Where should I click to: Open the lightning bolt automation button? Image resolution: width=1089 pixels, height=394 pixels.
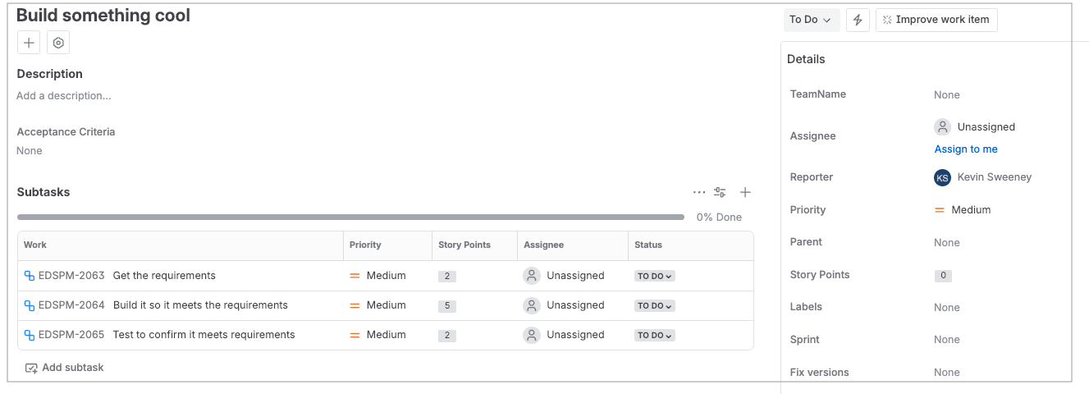point(858,20)
